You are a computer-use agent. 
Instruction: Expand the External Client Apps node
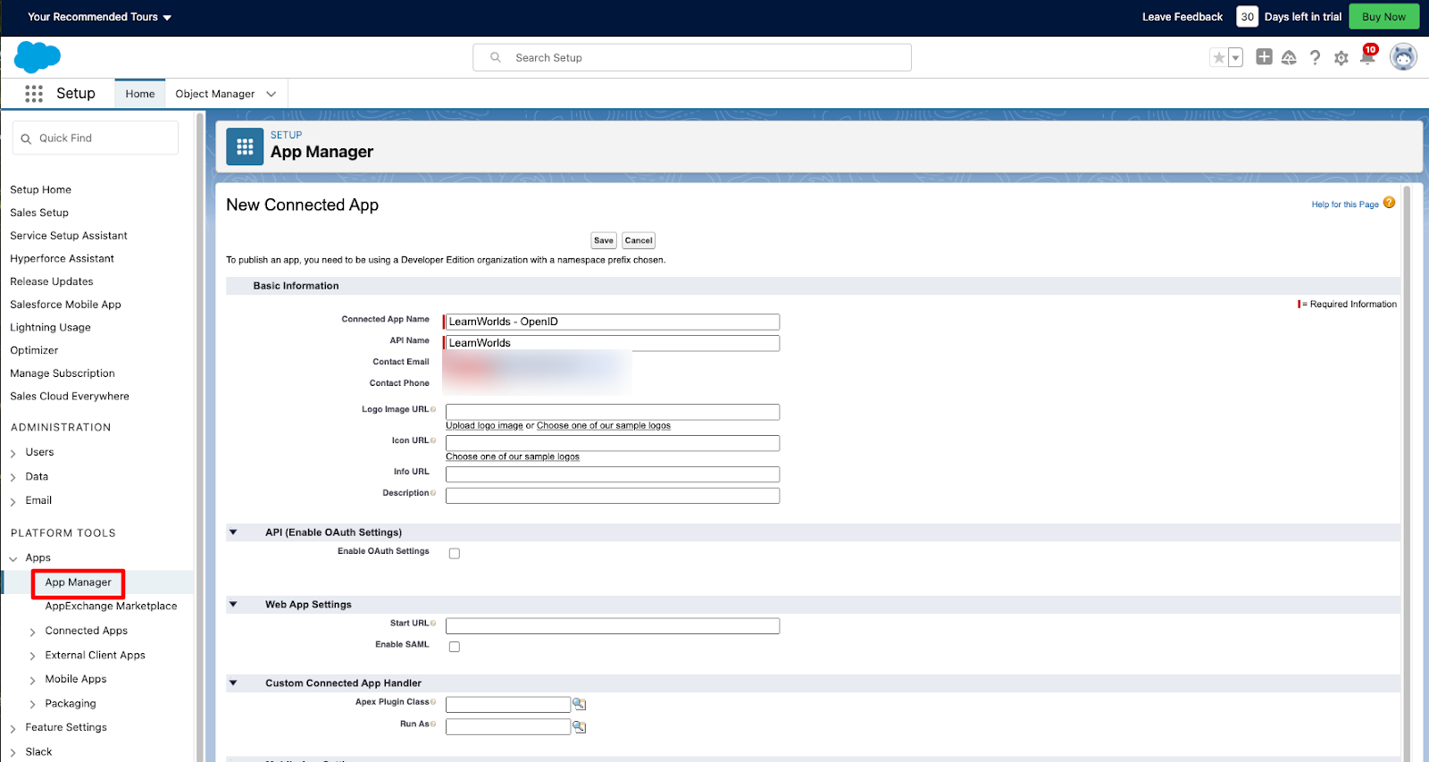pyautogui.click(x=33, y=656)
